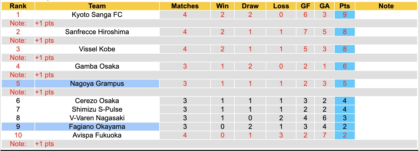The height and width of the screenshot is (151, 420).
Task: Click the Avispa Fukuoka team name
Action: point(97,135)
